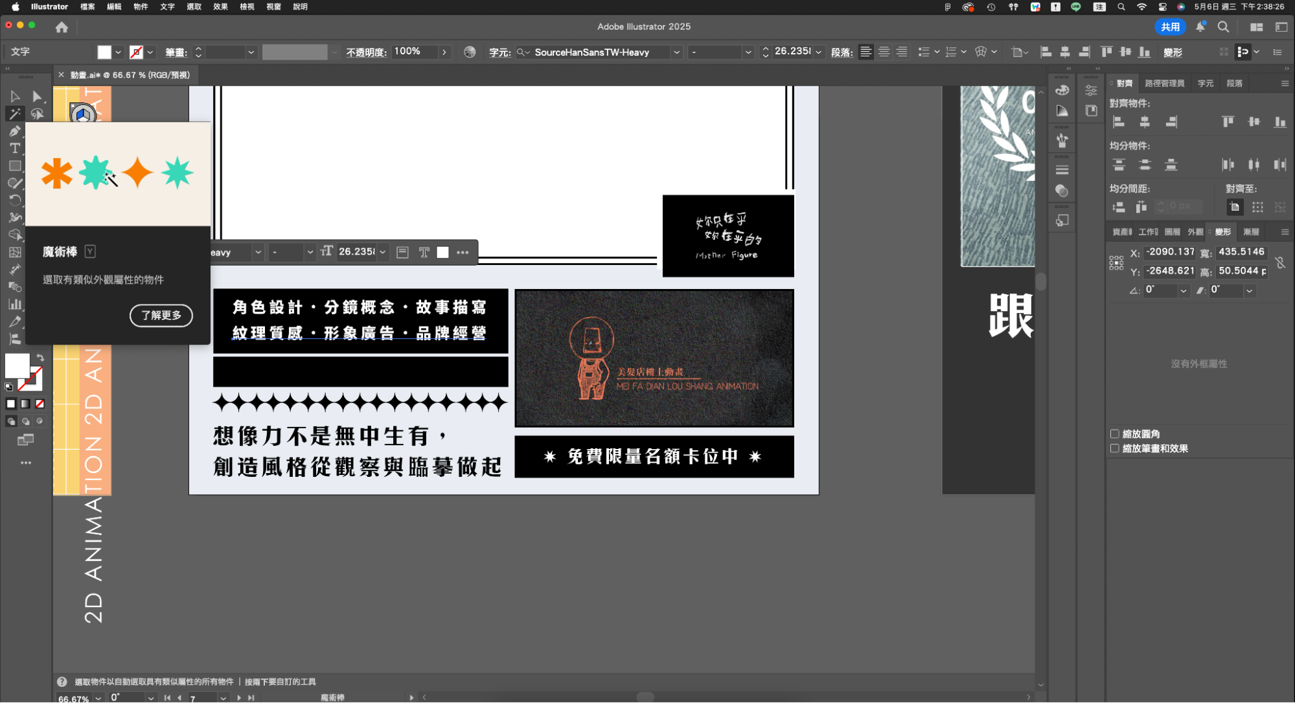The image size is (1295, 703).
Task: Open the Properties panel icon
Action: pos(1092,91)
